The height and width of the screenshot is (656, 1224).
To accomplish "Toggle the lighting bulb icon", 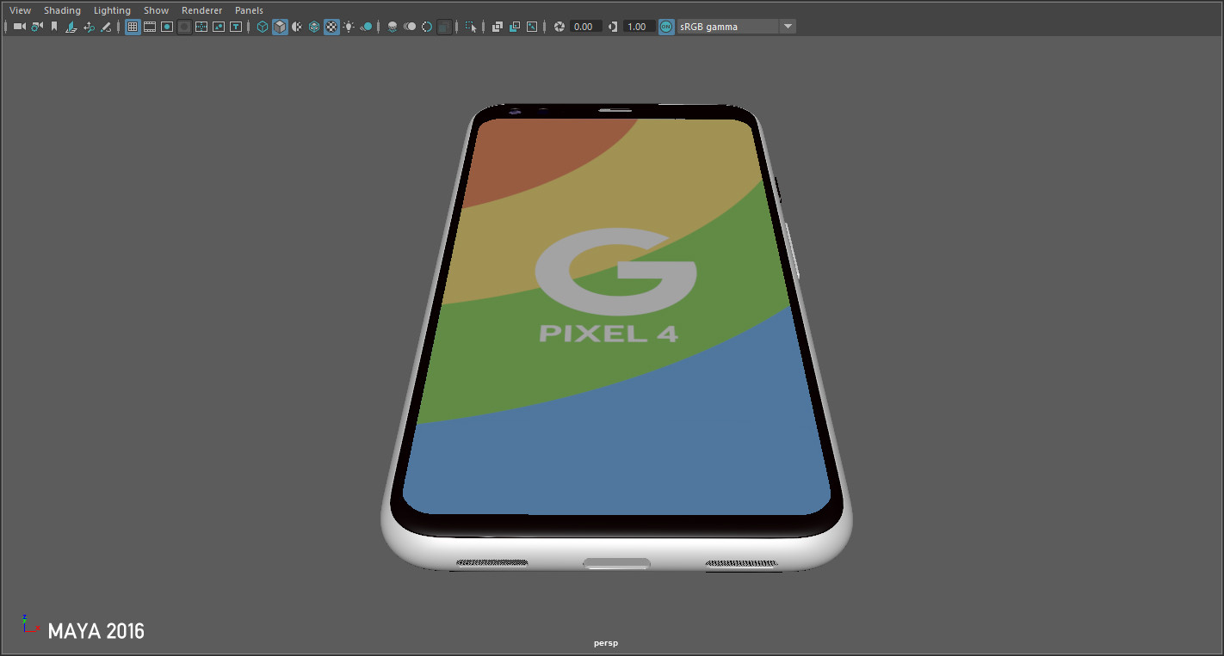I will tap(349, 27).
